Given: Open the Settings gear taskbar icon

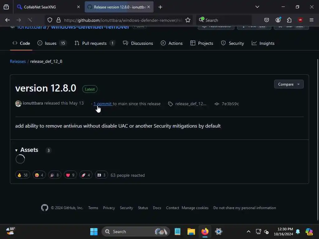Looking at the screenshot, I should (x=218, y=232).
